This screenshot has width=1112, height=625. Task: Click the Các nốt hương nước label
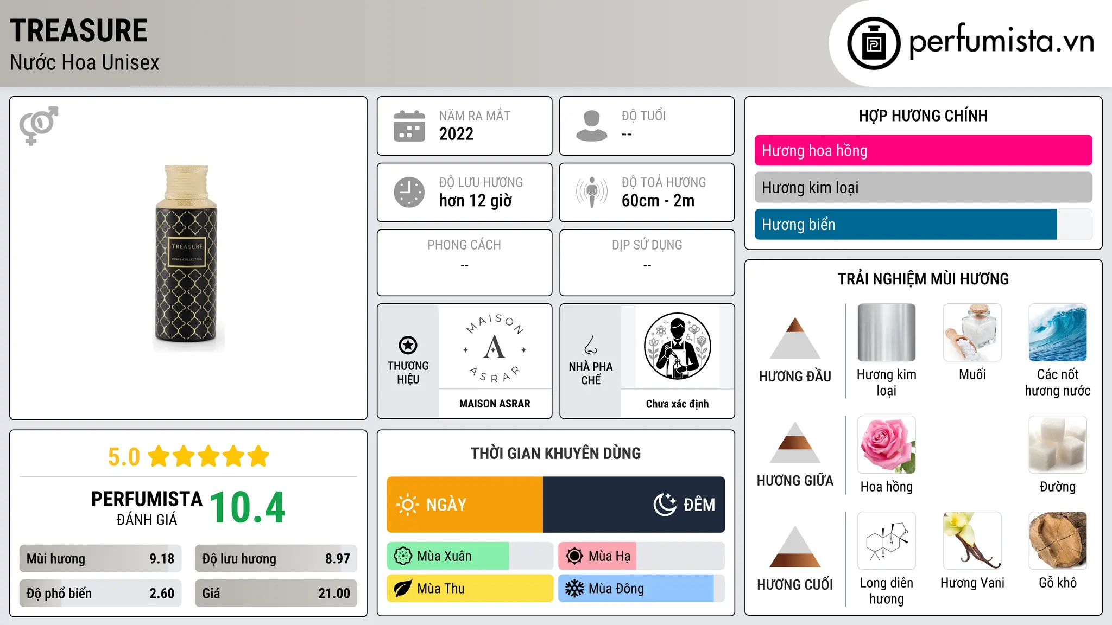coord(1058,382)
